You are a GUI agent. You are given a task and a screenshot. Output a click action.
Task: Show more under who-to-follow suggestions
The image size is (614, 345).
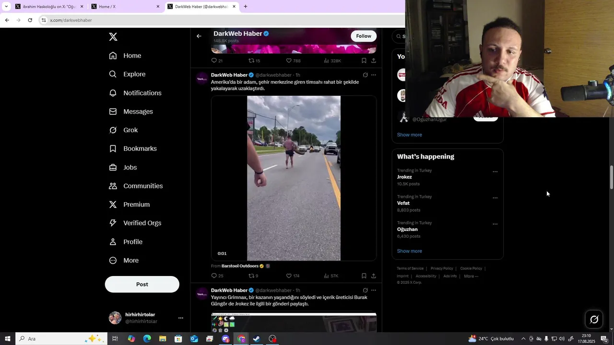(x=410, y=135)
